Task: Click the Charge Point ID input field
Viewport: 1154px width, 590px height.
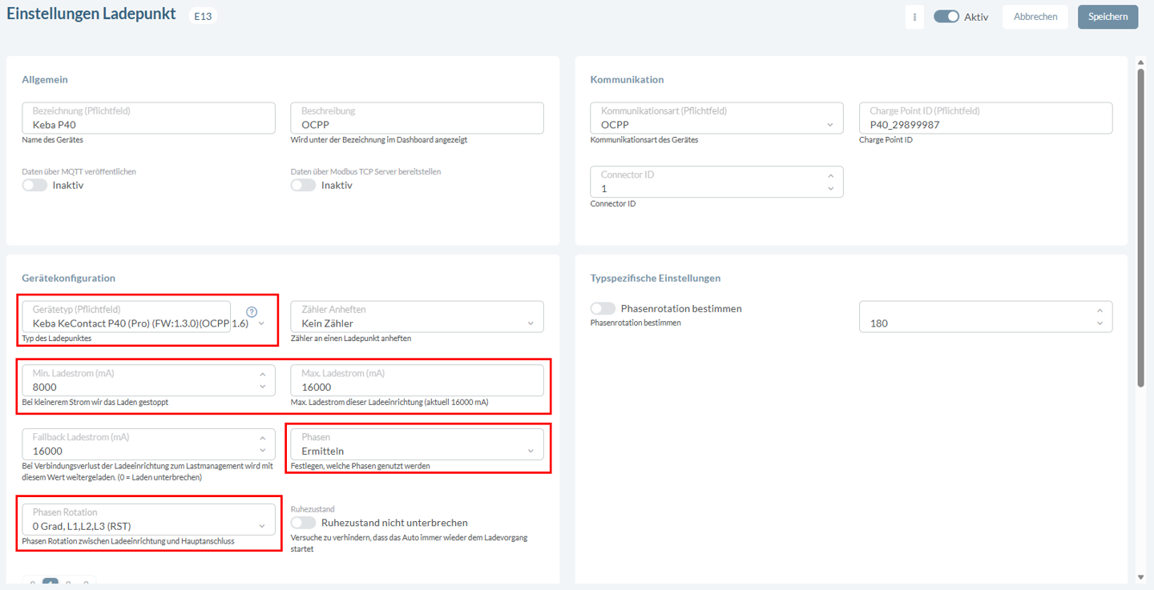Action: tap(986, 118)
